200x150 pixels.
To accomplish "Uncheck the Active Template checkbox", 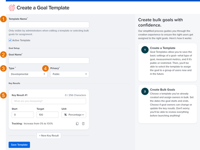I will (10, 40).
